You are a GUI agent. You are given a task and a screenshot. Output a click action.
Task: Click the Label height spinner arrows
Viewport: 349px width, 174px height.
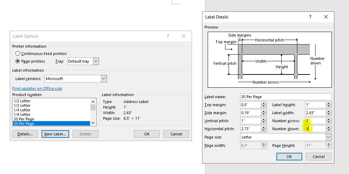pyautogui.click(x=329, y=105)
